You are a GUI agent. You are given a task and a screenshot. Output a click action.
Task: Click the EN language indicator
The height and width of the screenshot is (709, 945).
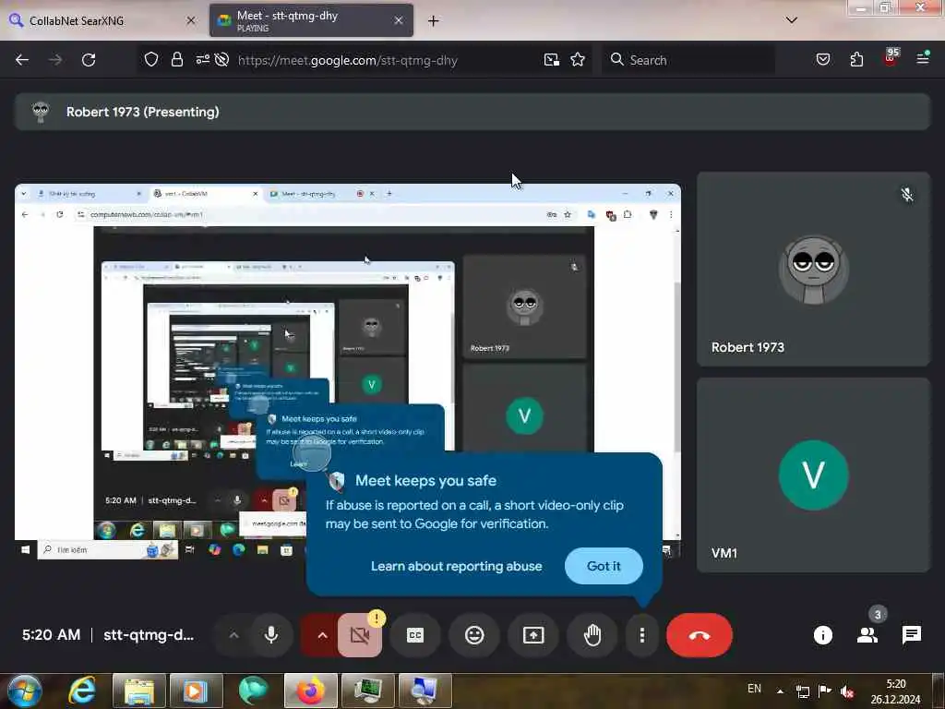[x=754, y=689]
